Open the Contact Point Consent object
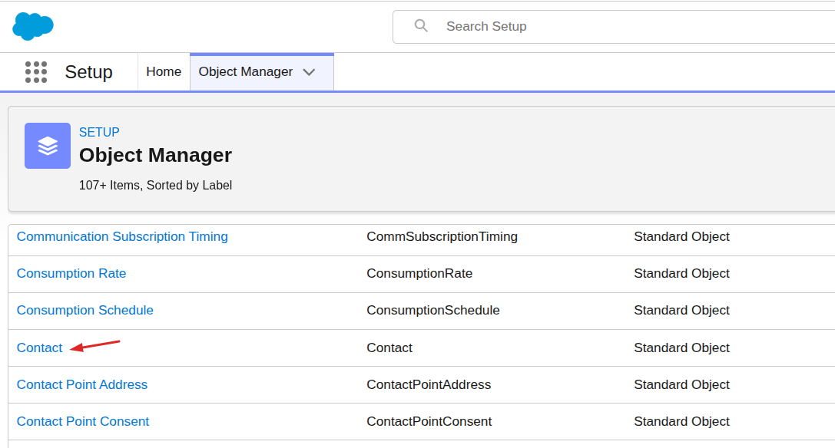 click(82, 421)
